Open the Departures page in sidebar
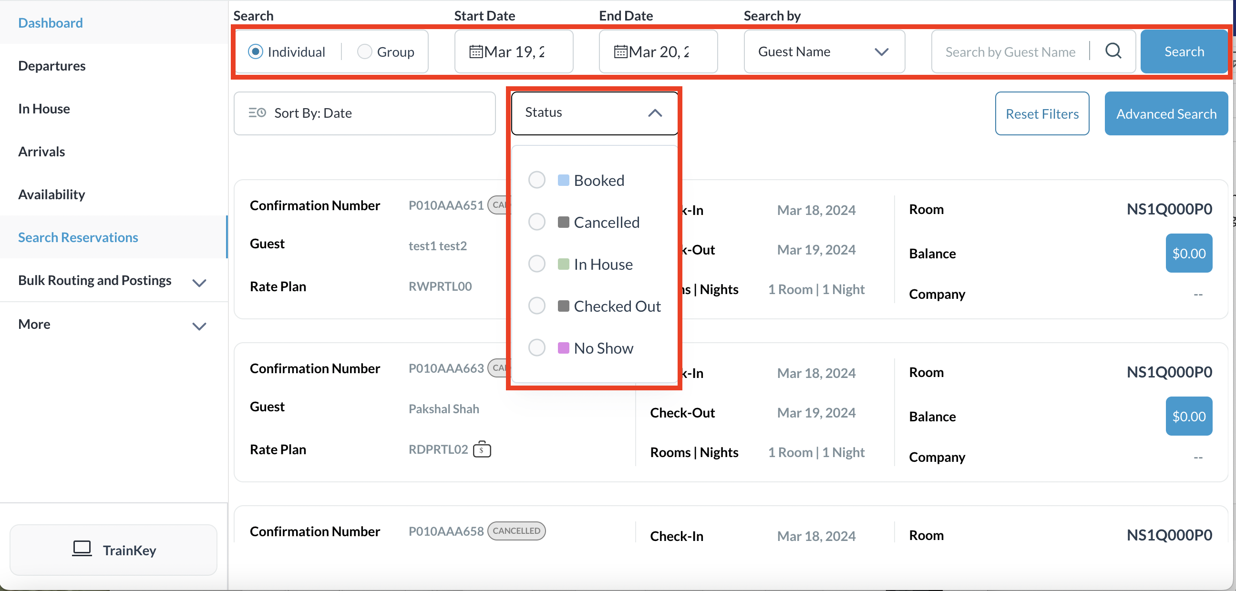Image resolution: width=1236 pixels, height=591 pixels. [52, 66]
